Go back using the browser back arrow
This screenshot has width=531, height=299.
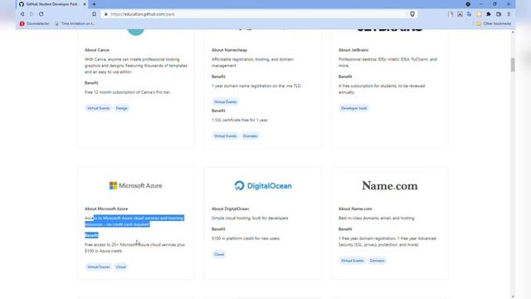(22, 14)
